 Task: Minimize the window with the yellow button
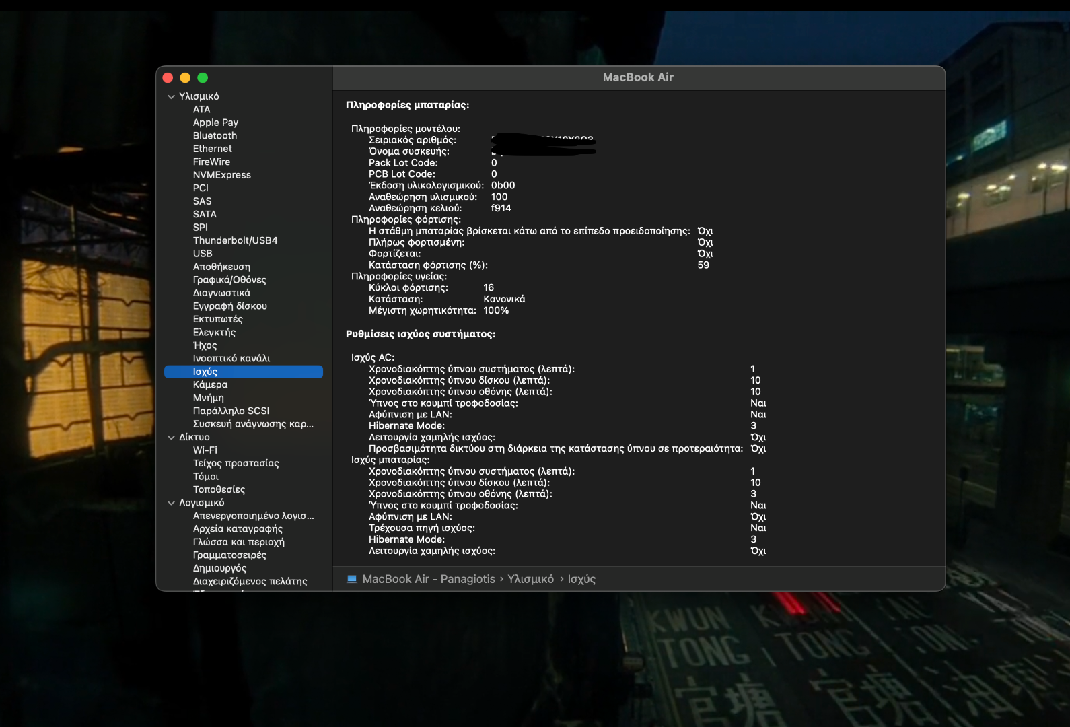(185, 78)
